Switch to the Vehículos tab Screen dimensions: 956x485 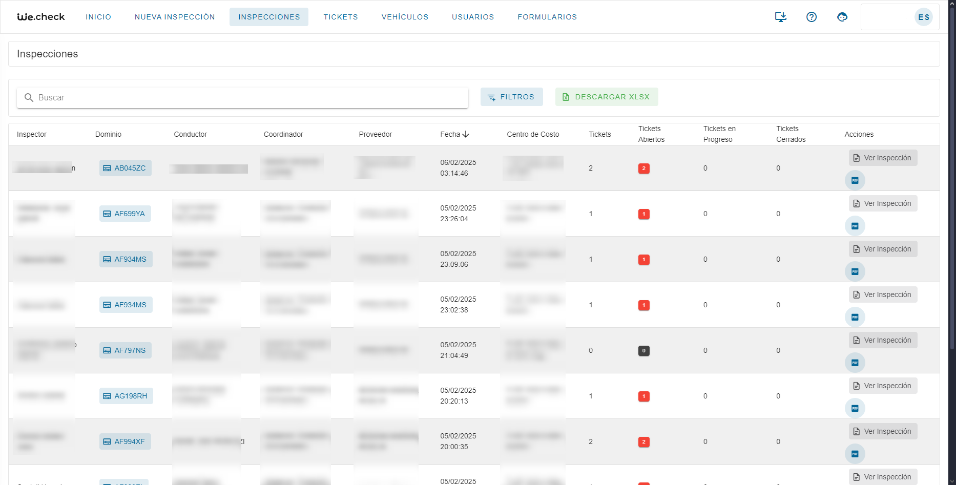[405, 17]
